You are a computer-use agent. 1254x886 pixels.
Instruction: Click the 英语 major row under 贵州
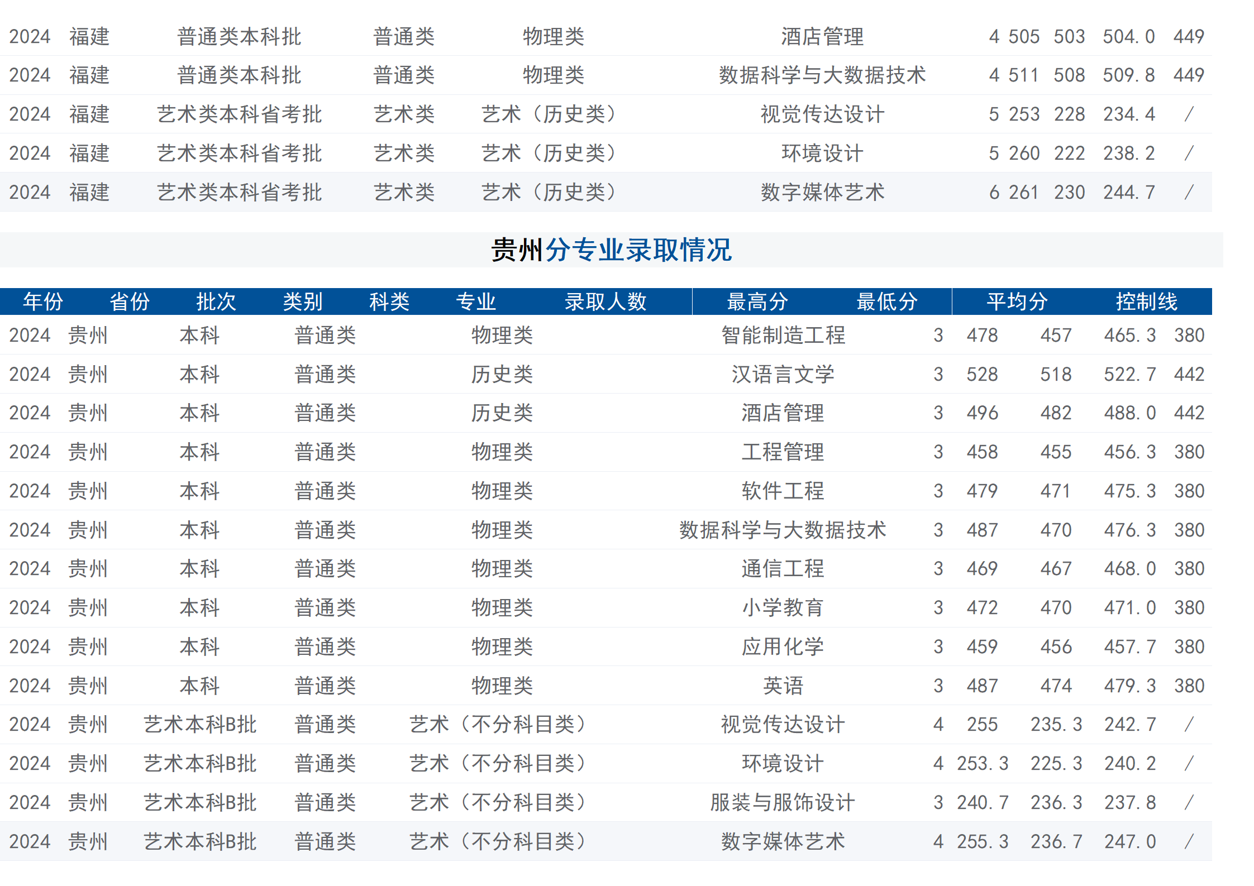click(782, 686)
